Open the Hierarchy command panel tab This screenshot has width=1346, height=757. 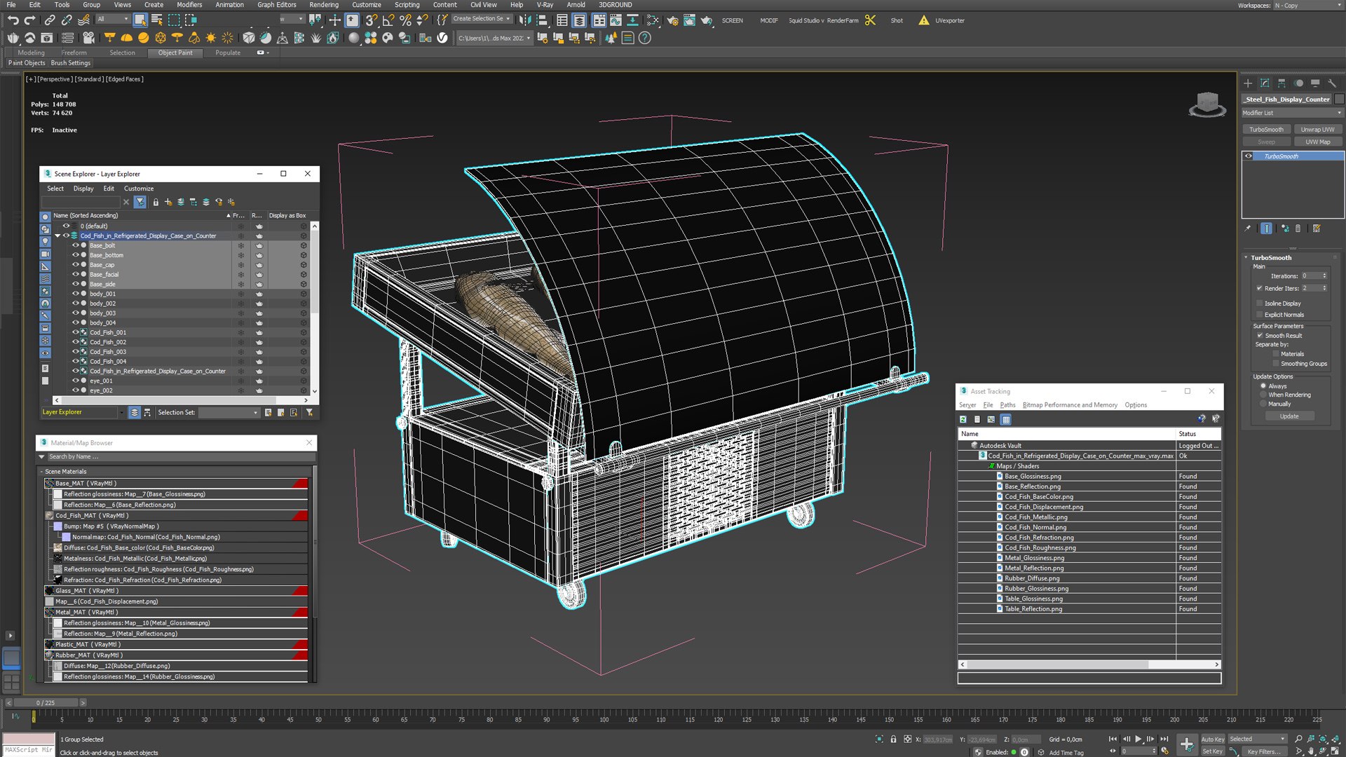1282,83
